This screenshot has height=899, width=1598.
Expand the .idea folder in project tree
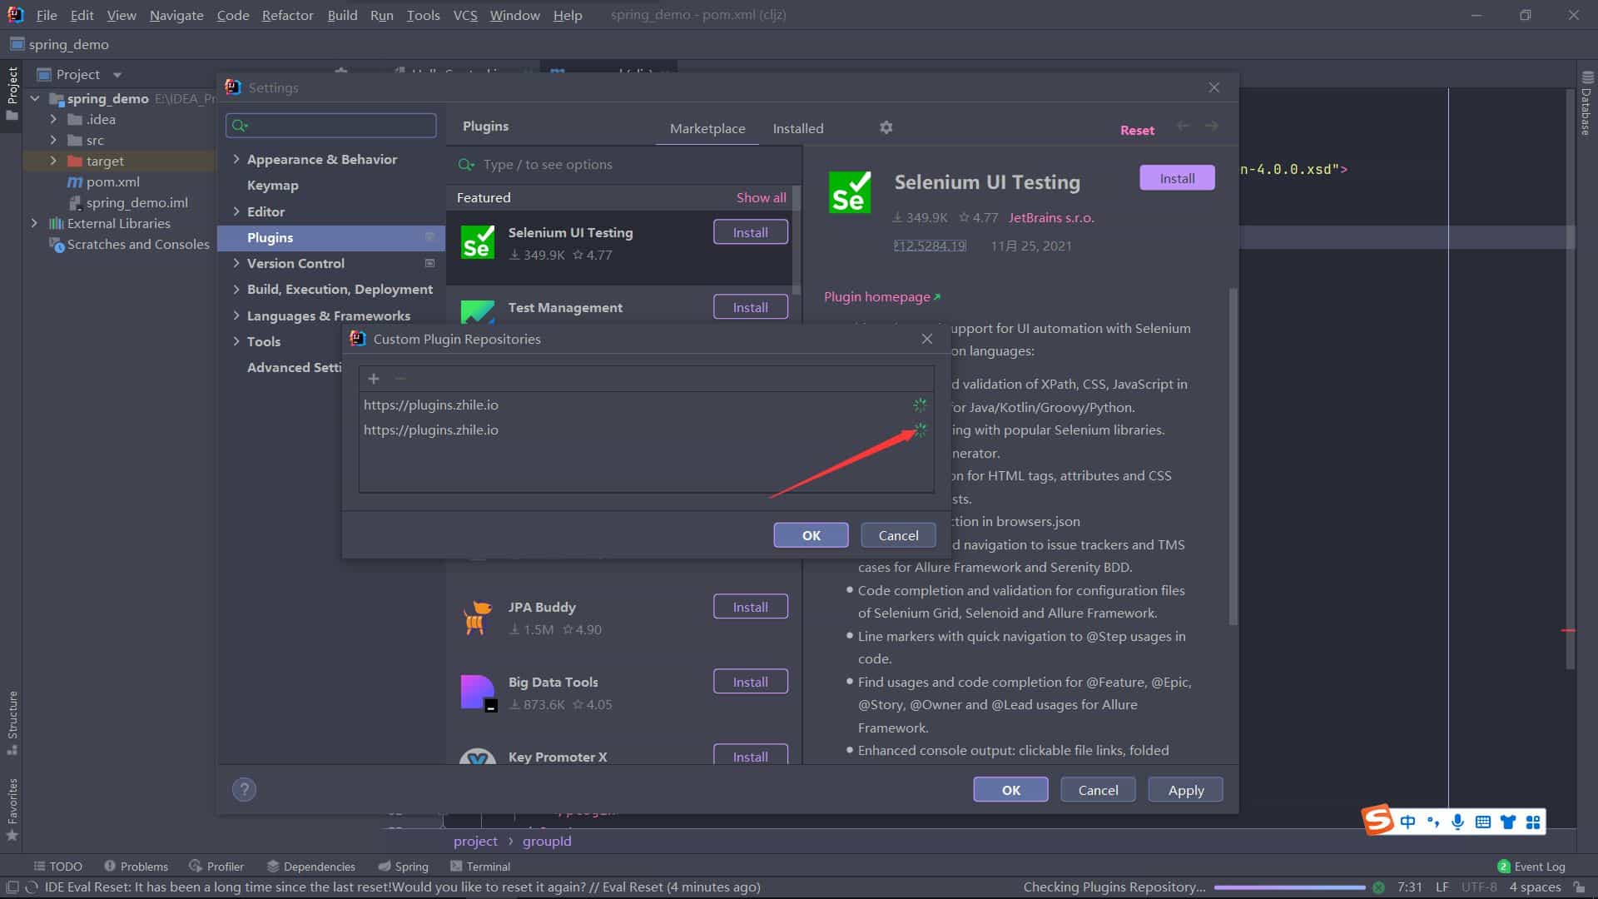pos(53,119)
